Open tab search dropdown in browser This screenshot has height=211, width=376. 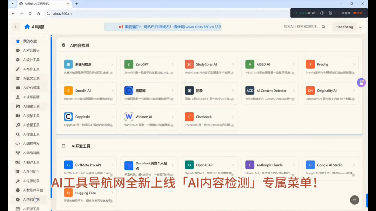click(x=12, y=4)
